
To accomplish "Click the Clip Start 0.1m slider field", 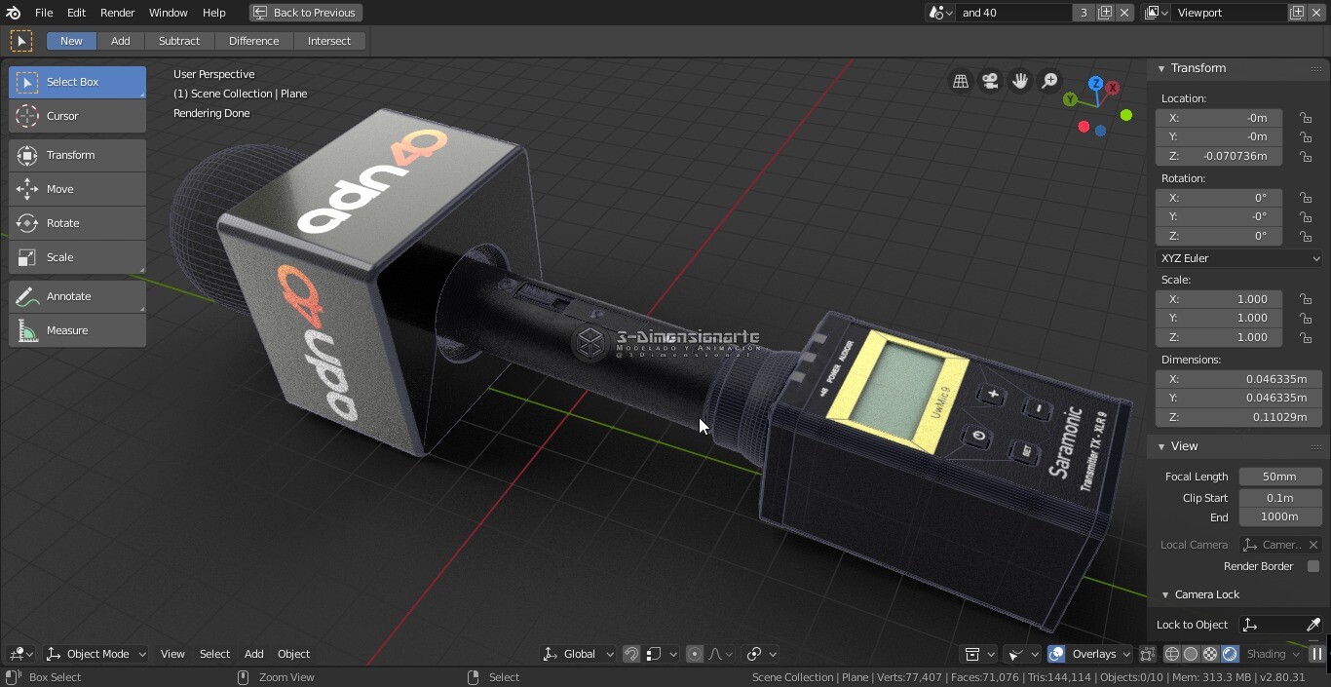I will click(x=1279, y=498).
